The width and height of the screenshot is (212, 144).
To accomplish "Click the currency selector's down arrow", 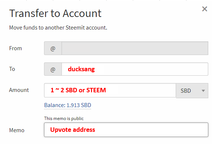I will 203,91.
